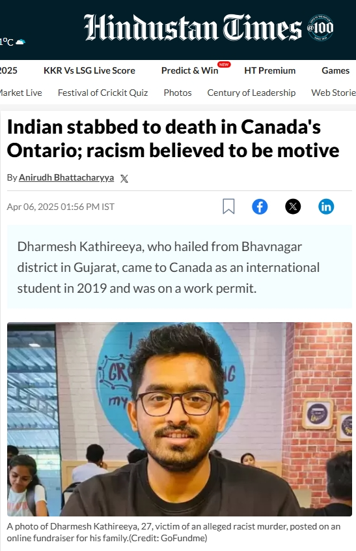Viewport: 356px width, 551px height.
Task: Open KKR Vs LSG Live Score
Action: (x=89, y=70)
